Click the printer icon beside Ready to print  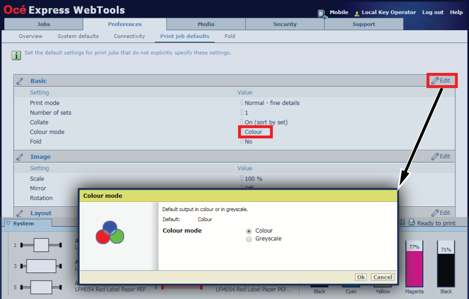(412, 223)
